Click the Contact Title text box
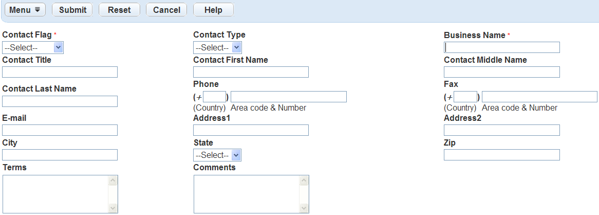This screenshot has width=599, height=215. click(x=60, y=72)
